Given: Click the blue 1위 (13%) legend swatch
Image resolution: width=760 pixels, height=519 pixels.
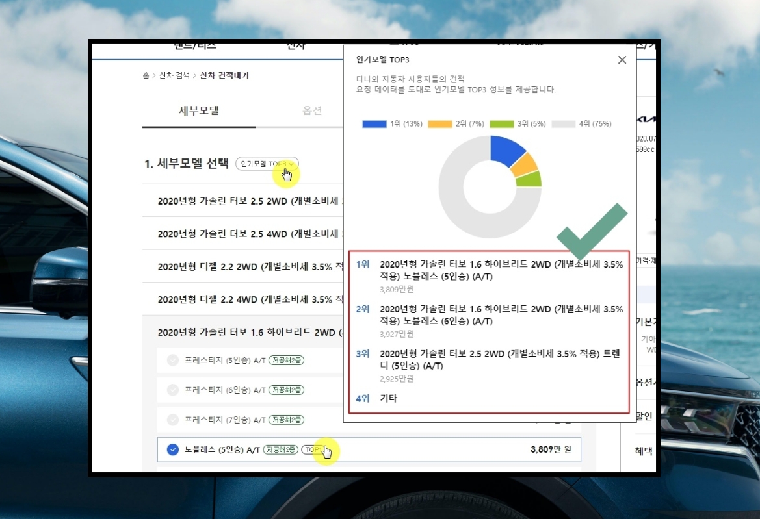Looking at the screenshot, I should 374,124.
